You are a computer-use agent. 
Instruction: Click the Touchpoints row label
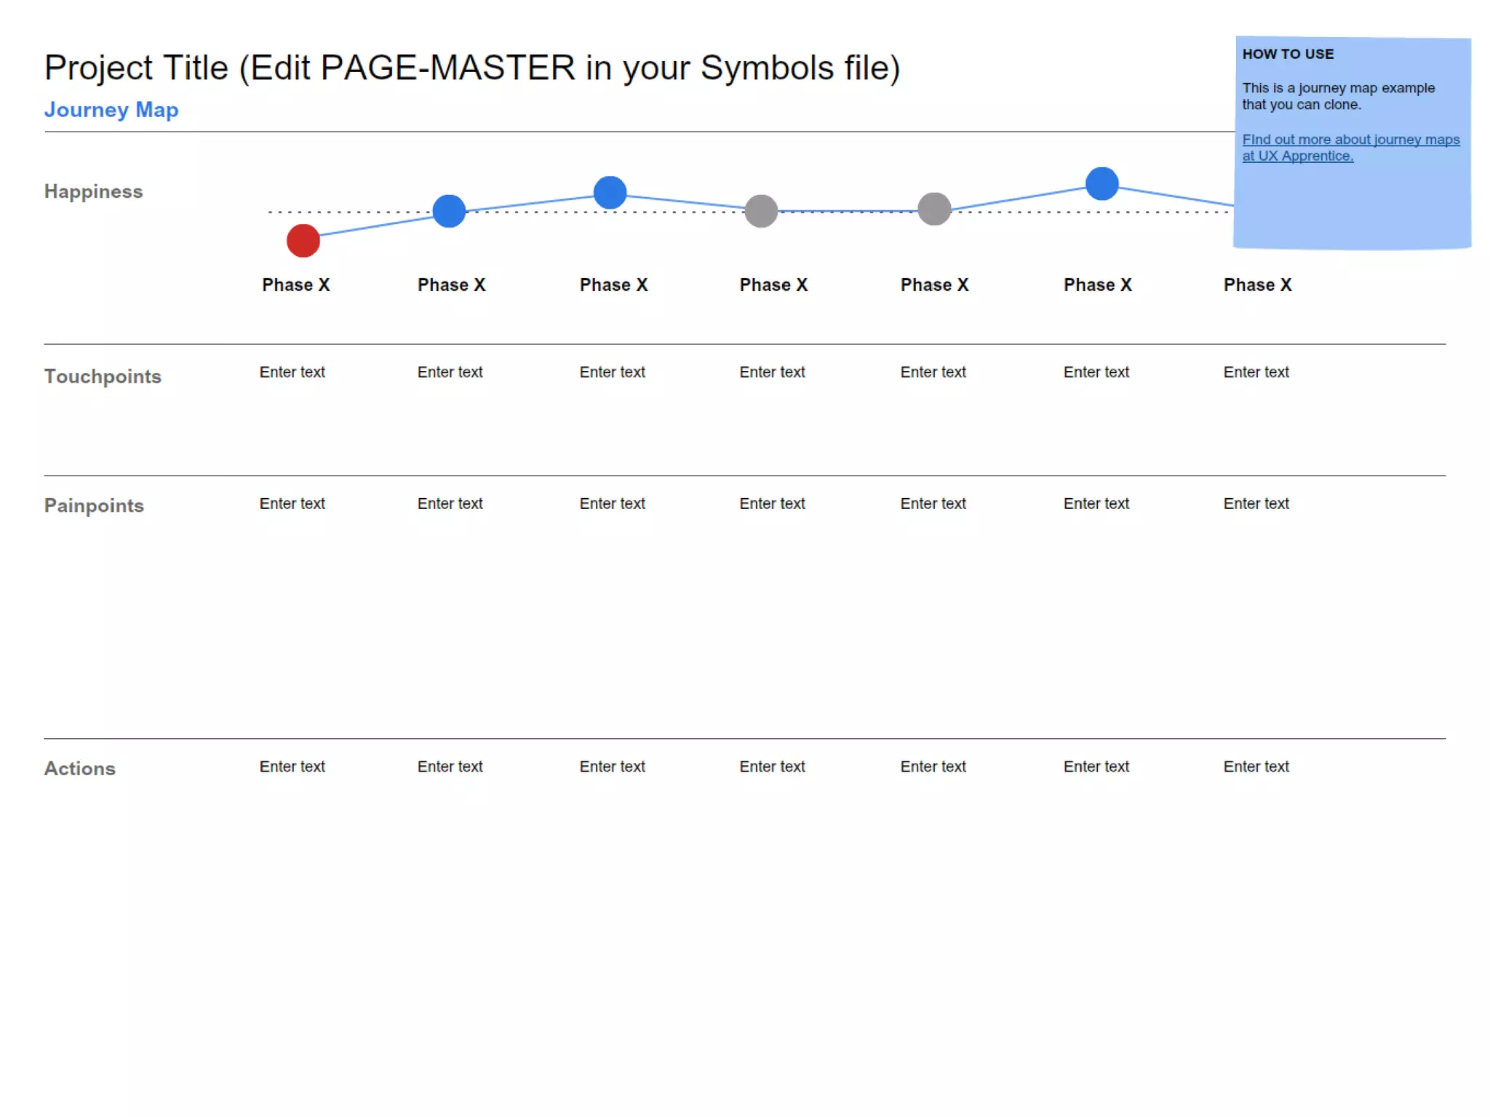[103, 377]
